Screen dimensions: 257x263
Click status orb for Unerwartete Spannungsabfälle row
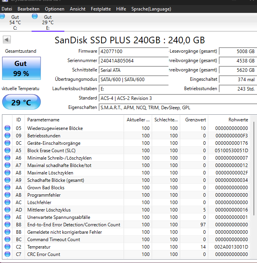(x=7, y=217)
